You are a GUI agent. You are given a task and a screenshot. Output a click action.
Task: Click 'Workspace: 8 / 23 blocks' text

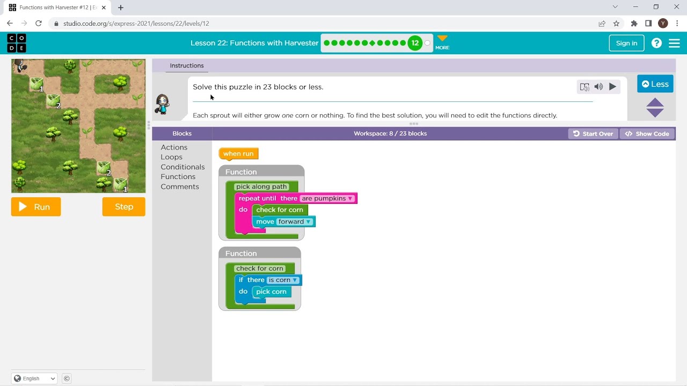(x=390, y=133)
